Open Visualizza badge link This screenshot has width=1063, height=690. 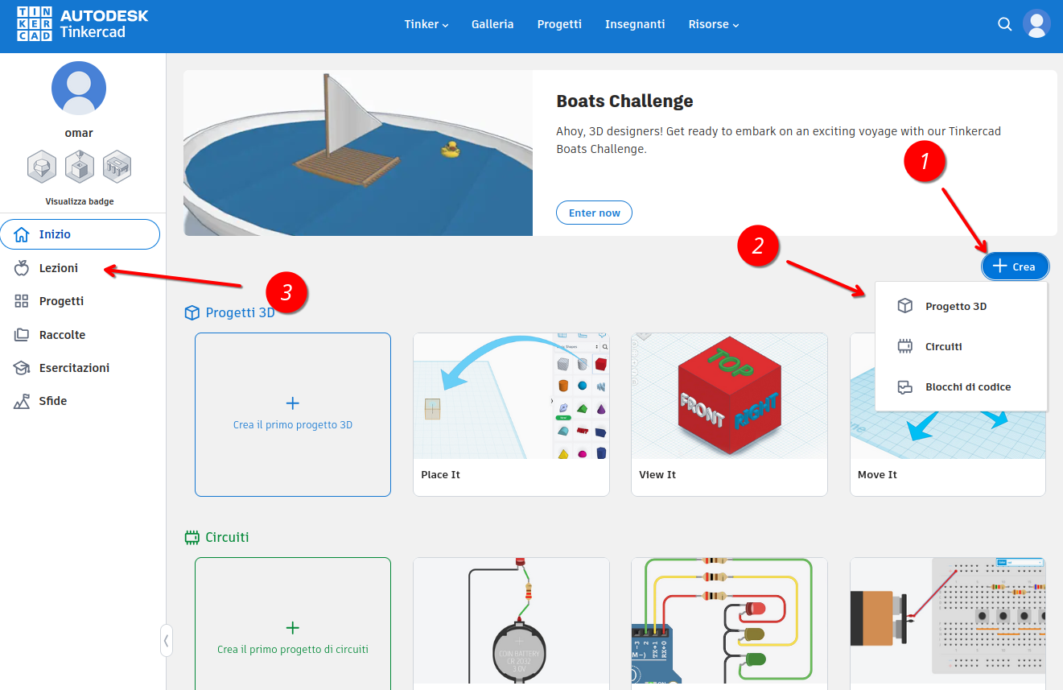79,201
